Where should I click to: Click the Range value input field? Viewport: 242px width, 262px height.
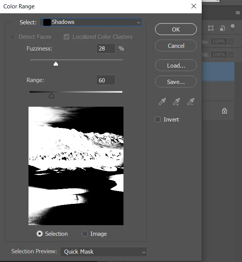[x=106, y=80]
